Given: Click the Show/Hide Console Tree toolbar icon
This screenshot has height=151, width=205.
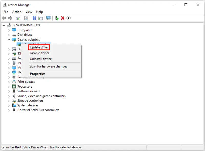Looking at the screenshot, I should pos(18,18).
